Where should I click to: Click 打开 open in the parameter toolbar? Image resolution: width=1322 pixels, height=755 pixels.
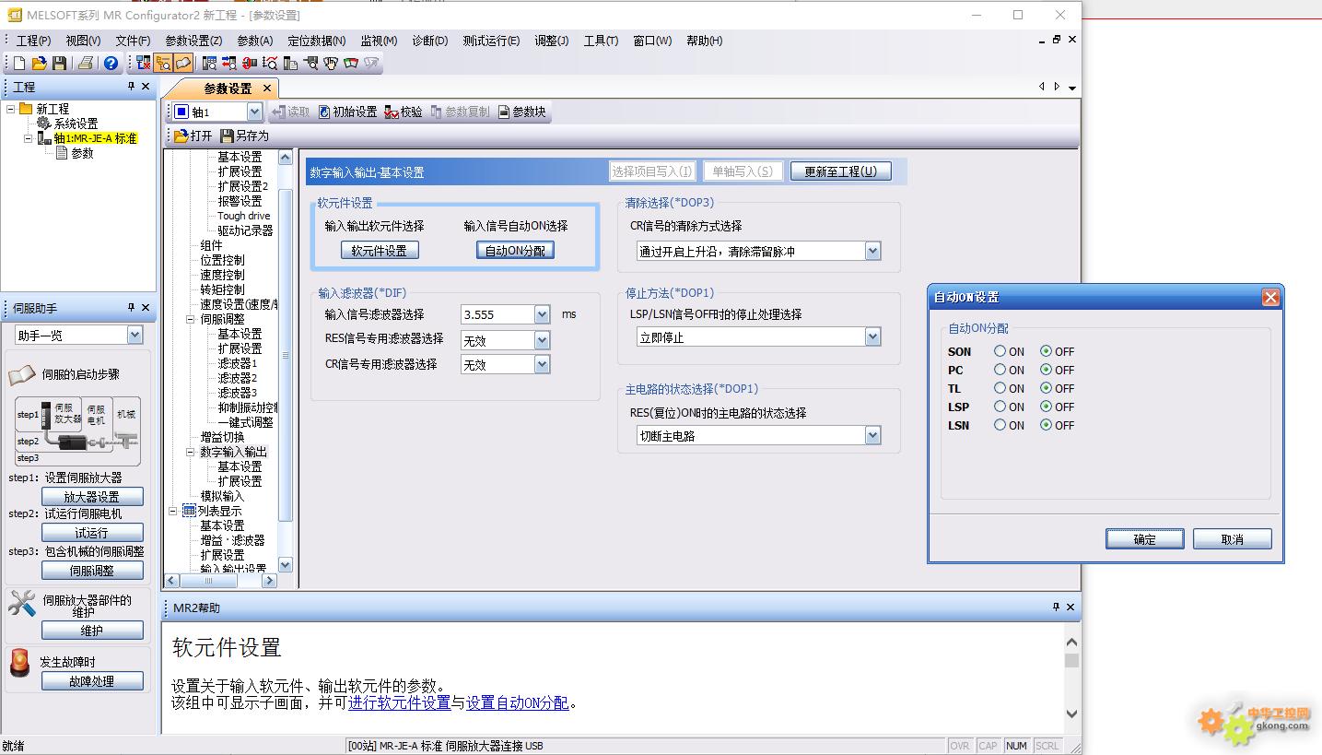coord(193,136)
